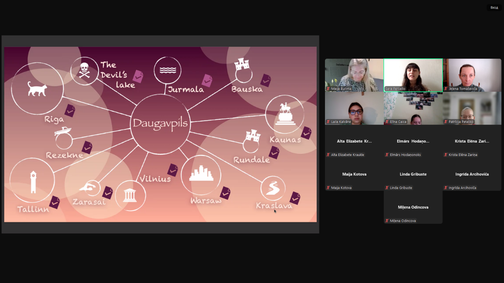Click the city skyline icon for Warsaw
504x283 pixels.
click(x=201, y=174)
